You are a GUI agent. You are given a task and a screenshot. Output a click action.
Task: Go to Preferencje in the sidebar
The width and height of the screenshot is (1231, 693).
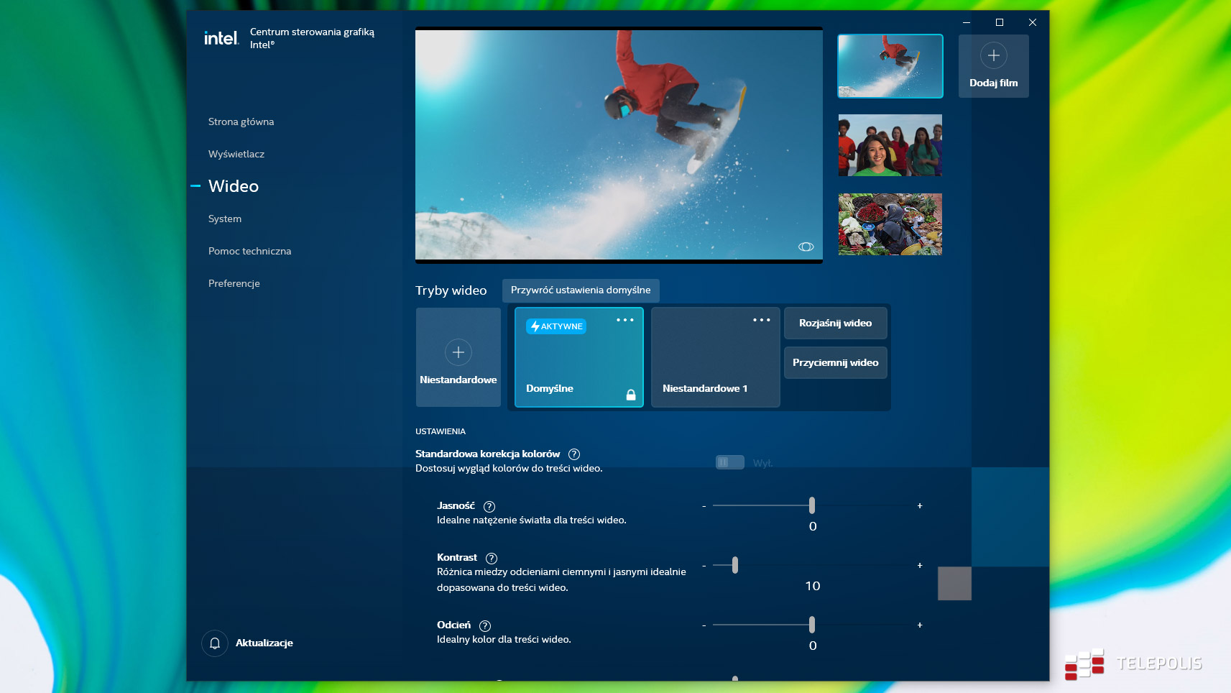click(234, 283)
